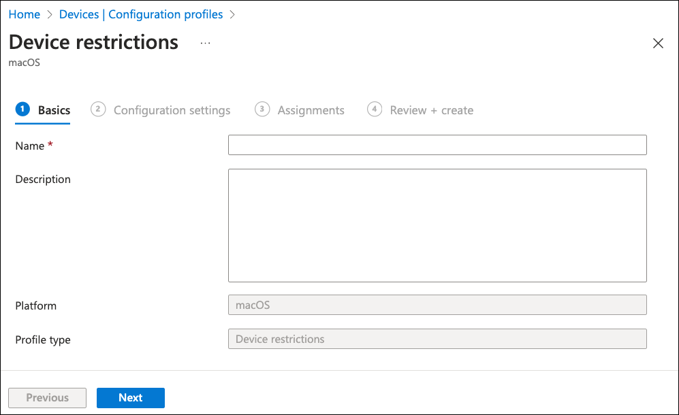The image size is (679, 415).
Task: Click the step 3 circle icon
Action: [x=262, y=110]
